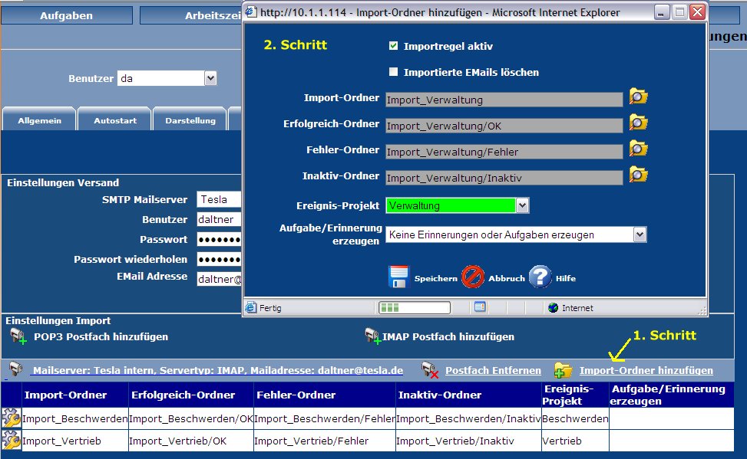Disable the Importregel aktiv checkbox
Viewport: 747px width, 459px height.
[394, 47]
